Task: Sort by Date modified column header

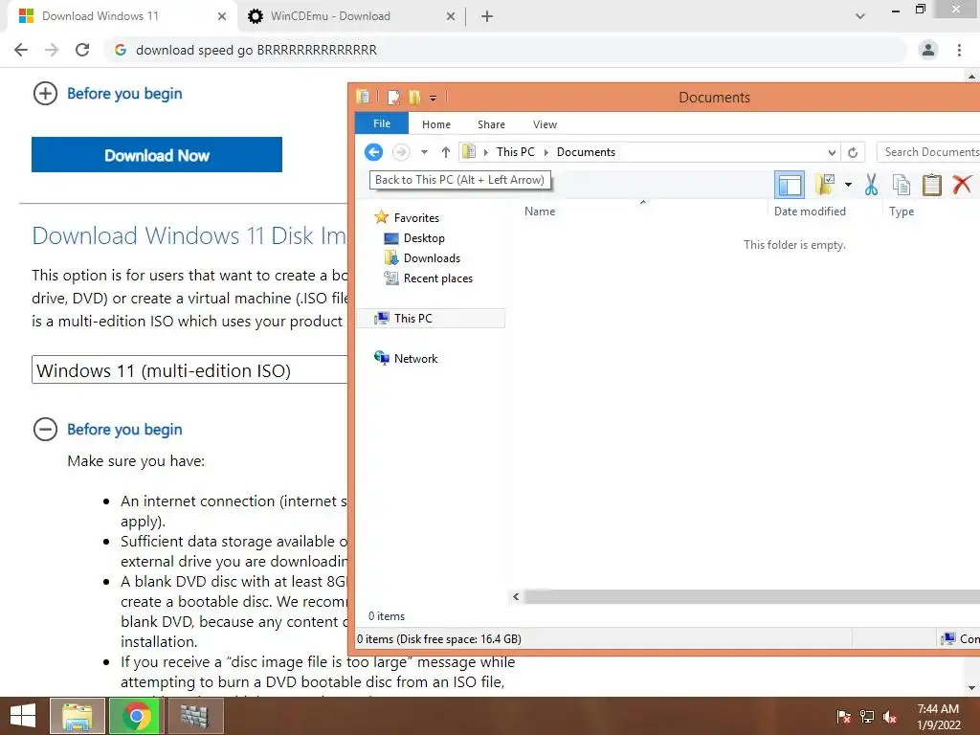Action: pos(810,212)
